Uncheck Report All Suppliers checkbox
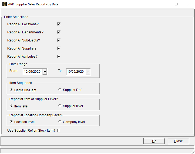Viewport: 195px width, 154px height. 59,48
